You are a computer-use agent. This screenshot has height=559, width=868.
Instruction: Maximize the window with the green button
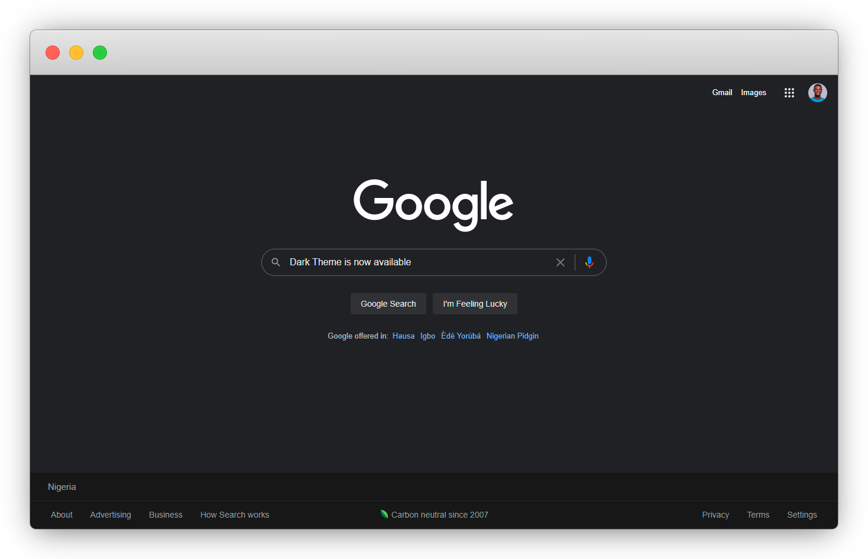click(100, 53)
